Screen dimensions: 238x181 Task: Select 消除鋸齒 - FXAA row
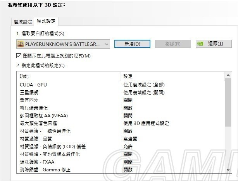[x=121, y=162]
